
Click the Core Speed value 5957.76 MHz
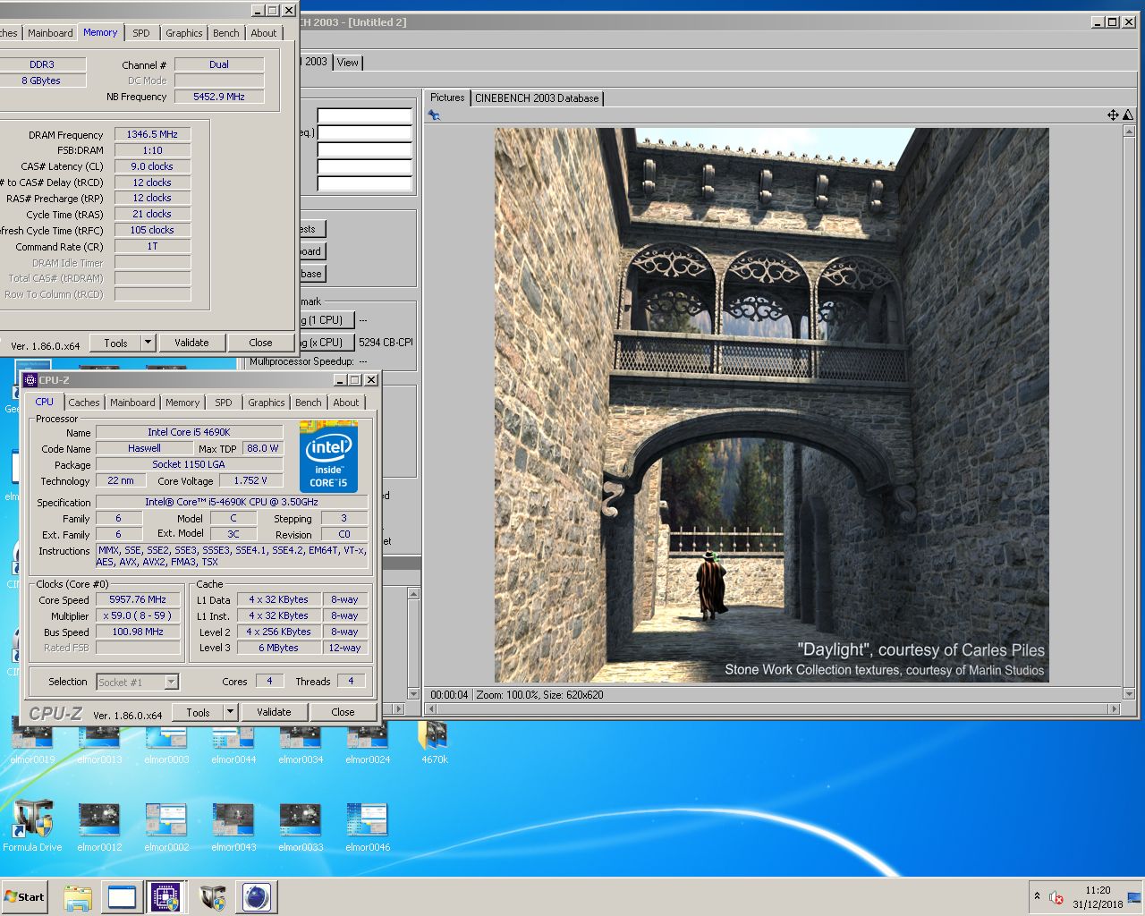pos(138,600)
